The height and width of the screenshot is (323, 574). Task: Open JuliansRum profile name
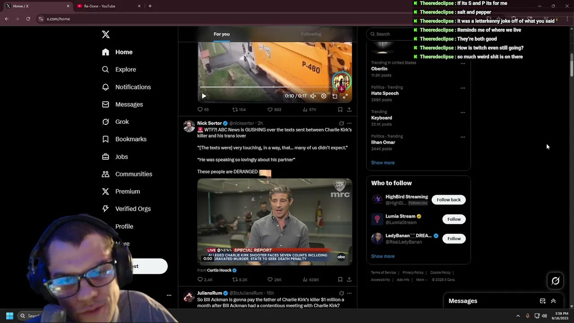pyautogui.click(x=209, y=293)
